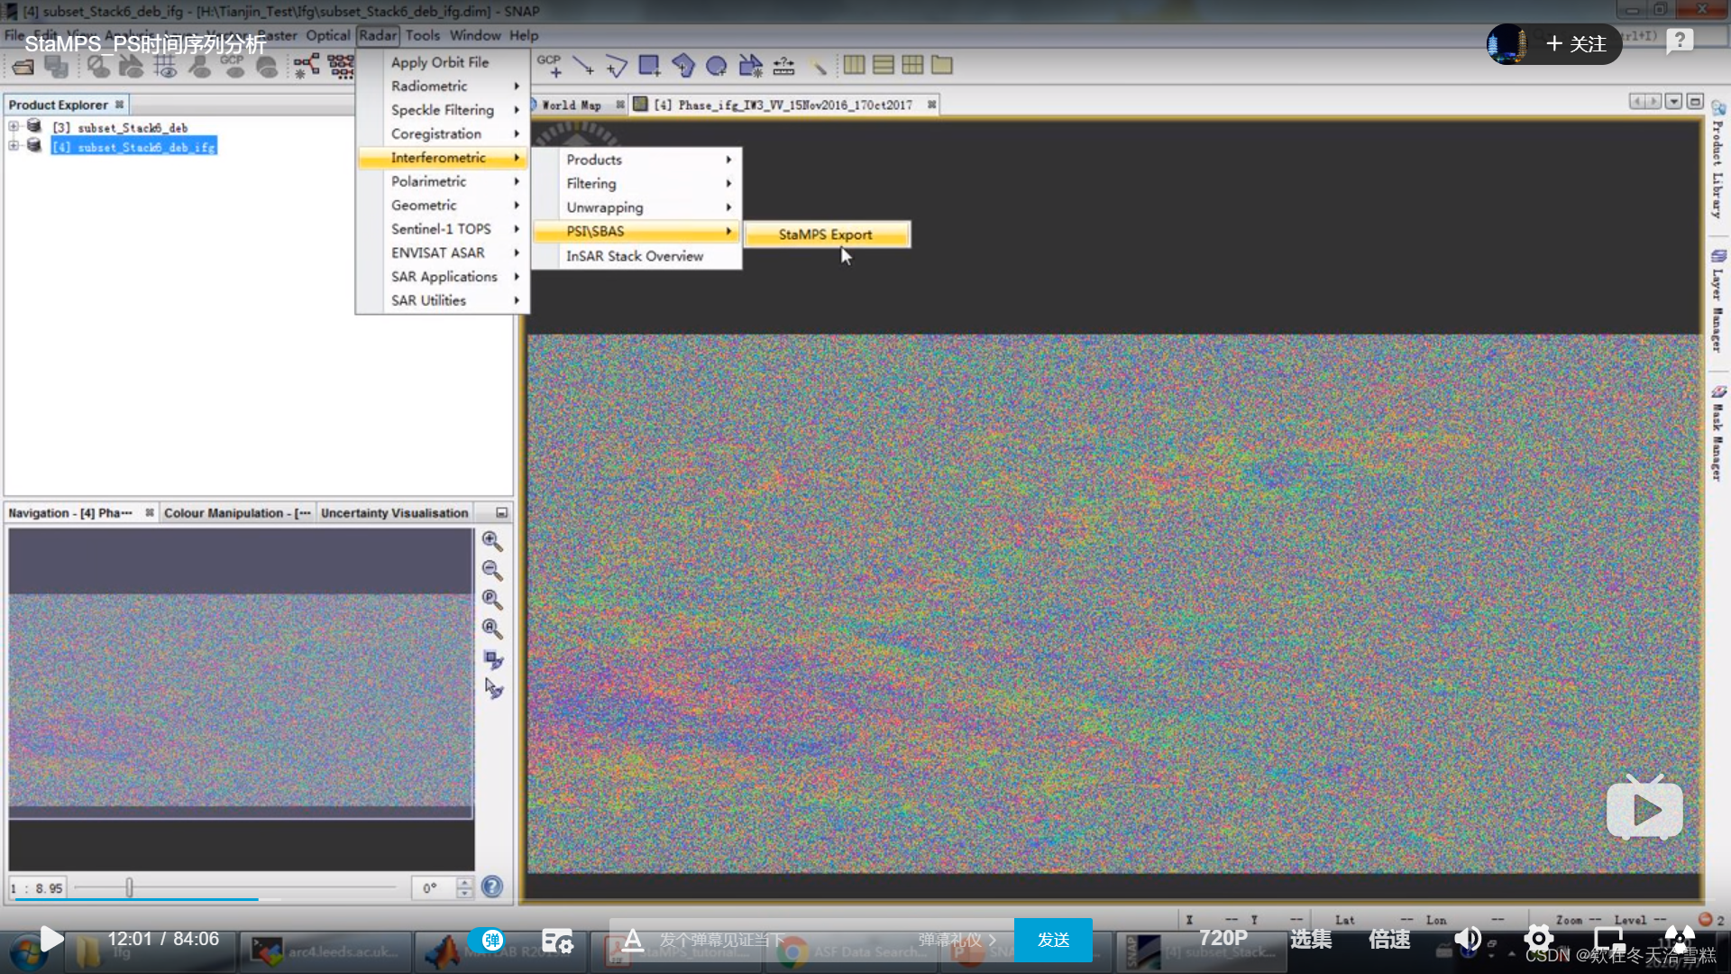The width and height of the screenshot is (1731, 974).
Task: Click the blue 发送 send button
Action: tap(1052, 940)
